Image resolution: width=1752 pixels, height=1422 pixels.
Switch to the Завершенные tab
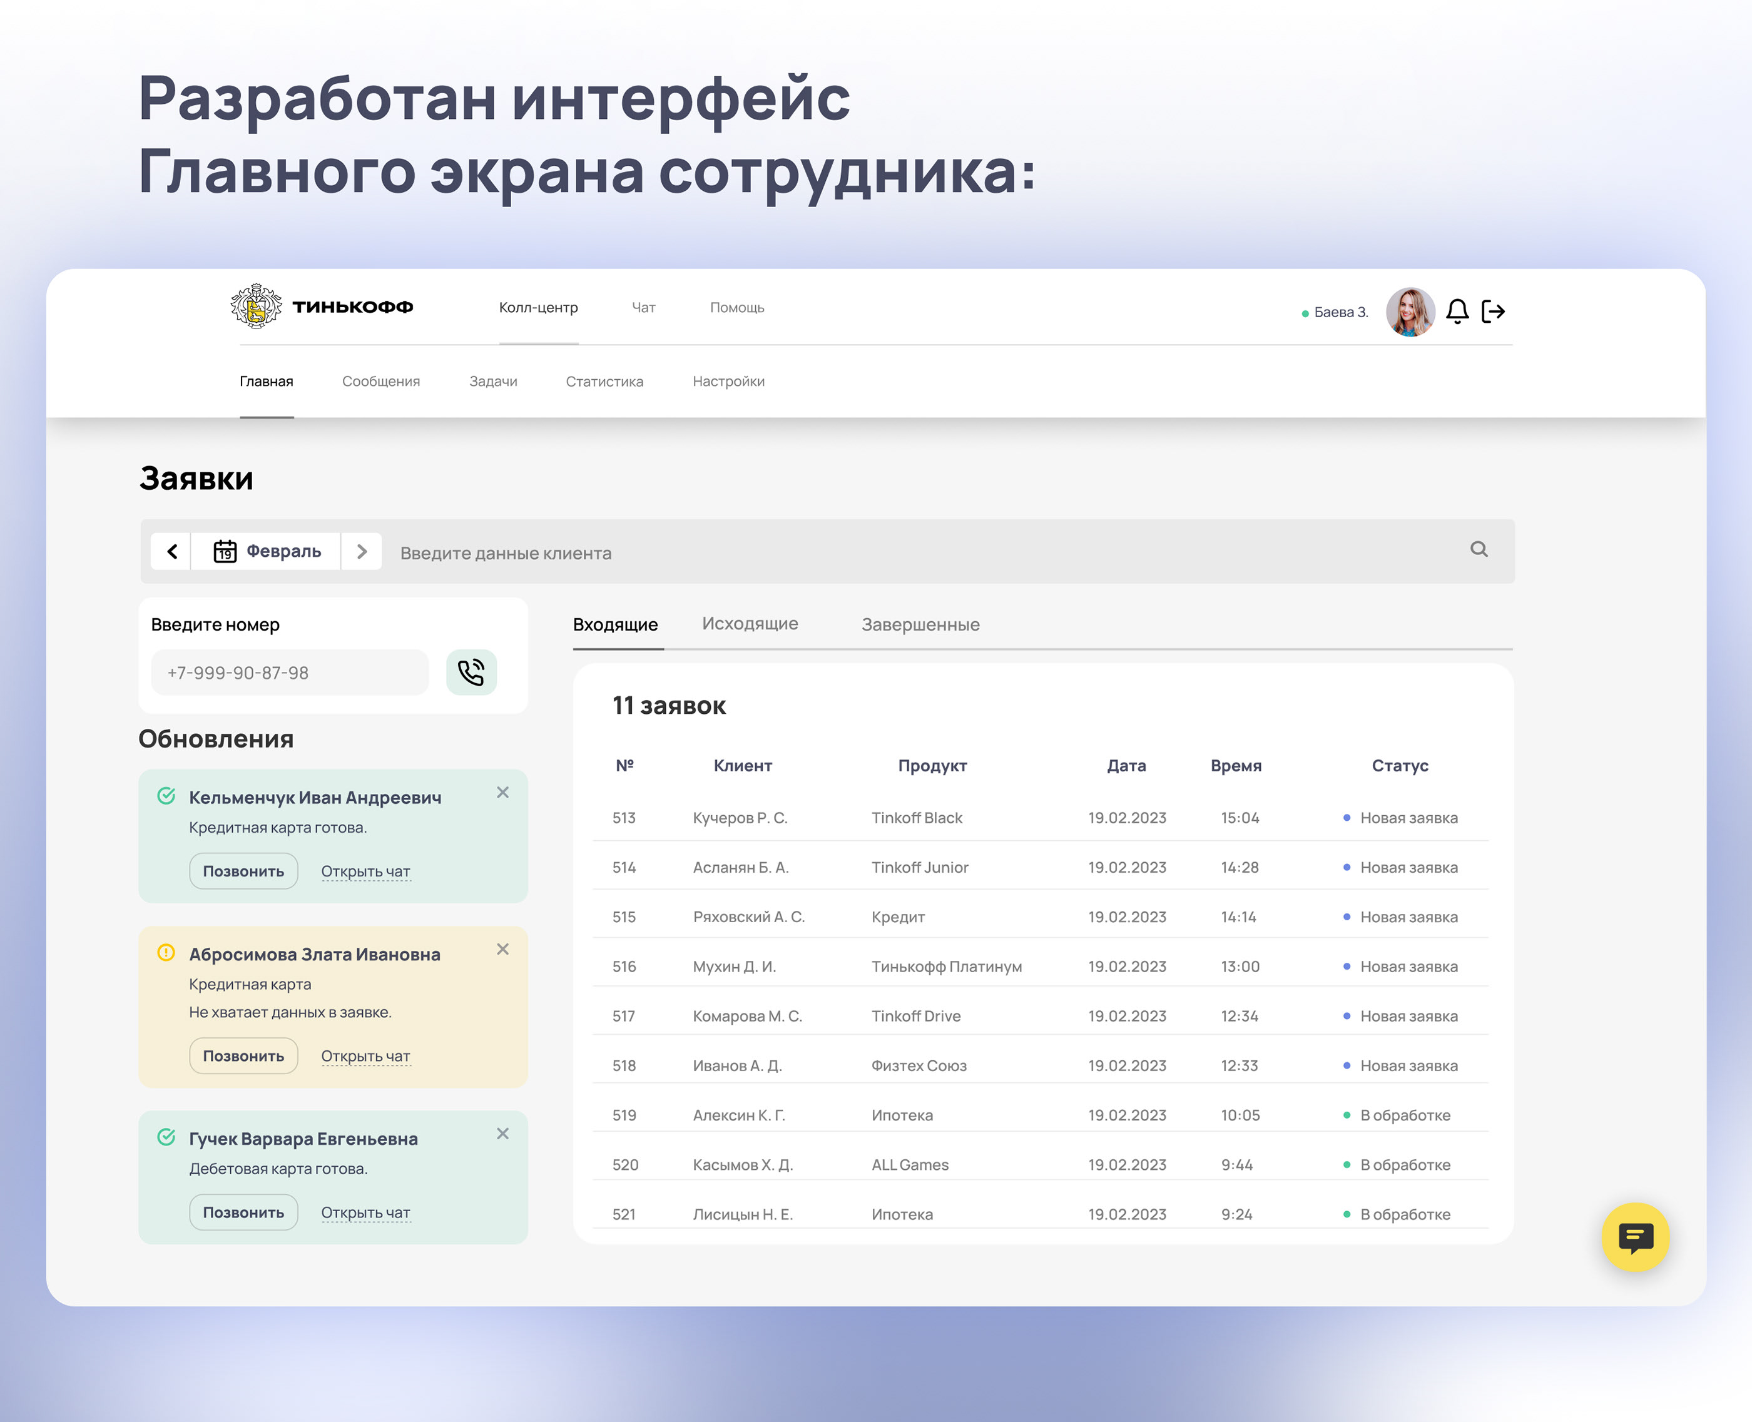coord(920,625)
